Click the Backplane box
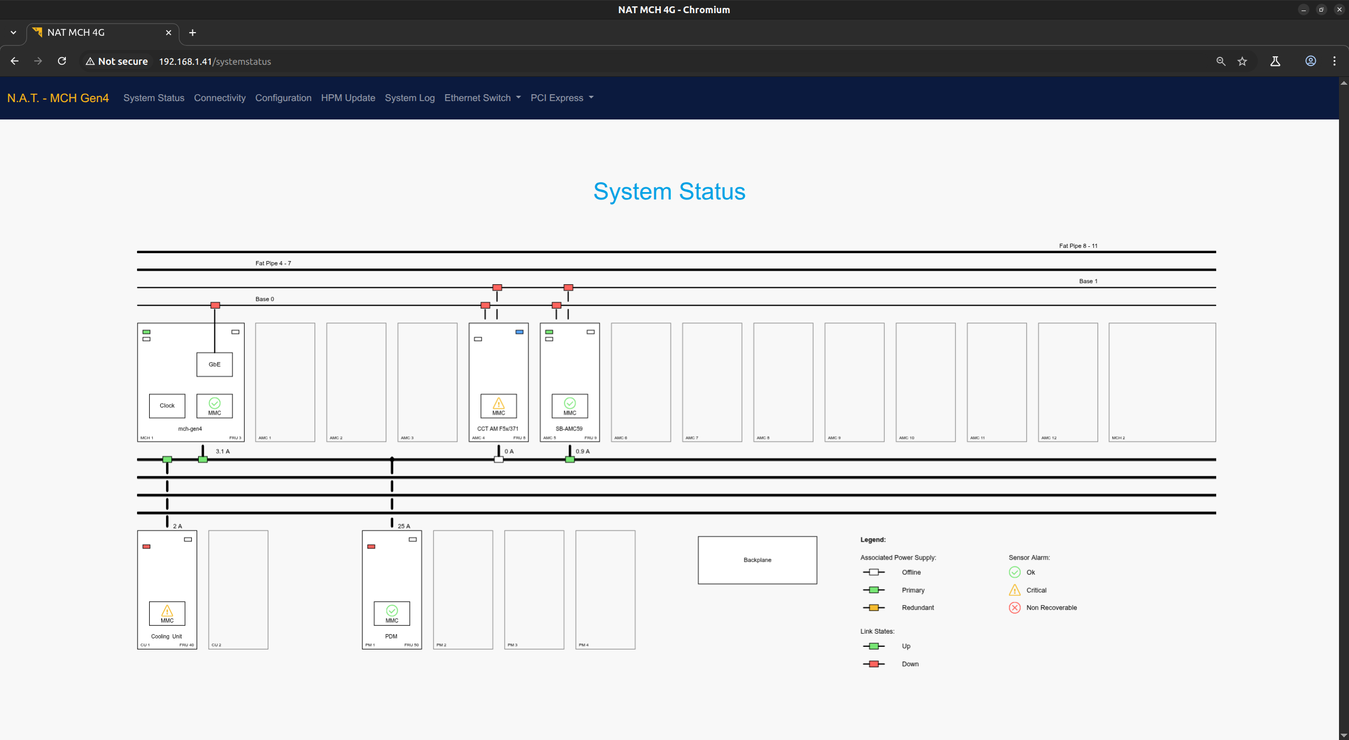 click(x=757, y=560)
